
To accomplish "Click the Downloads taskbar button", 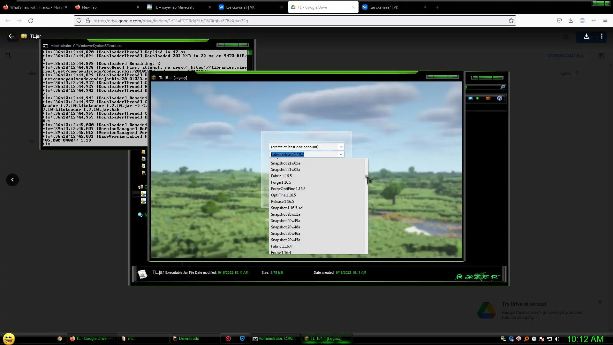I will 189,339.
